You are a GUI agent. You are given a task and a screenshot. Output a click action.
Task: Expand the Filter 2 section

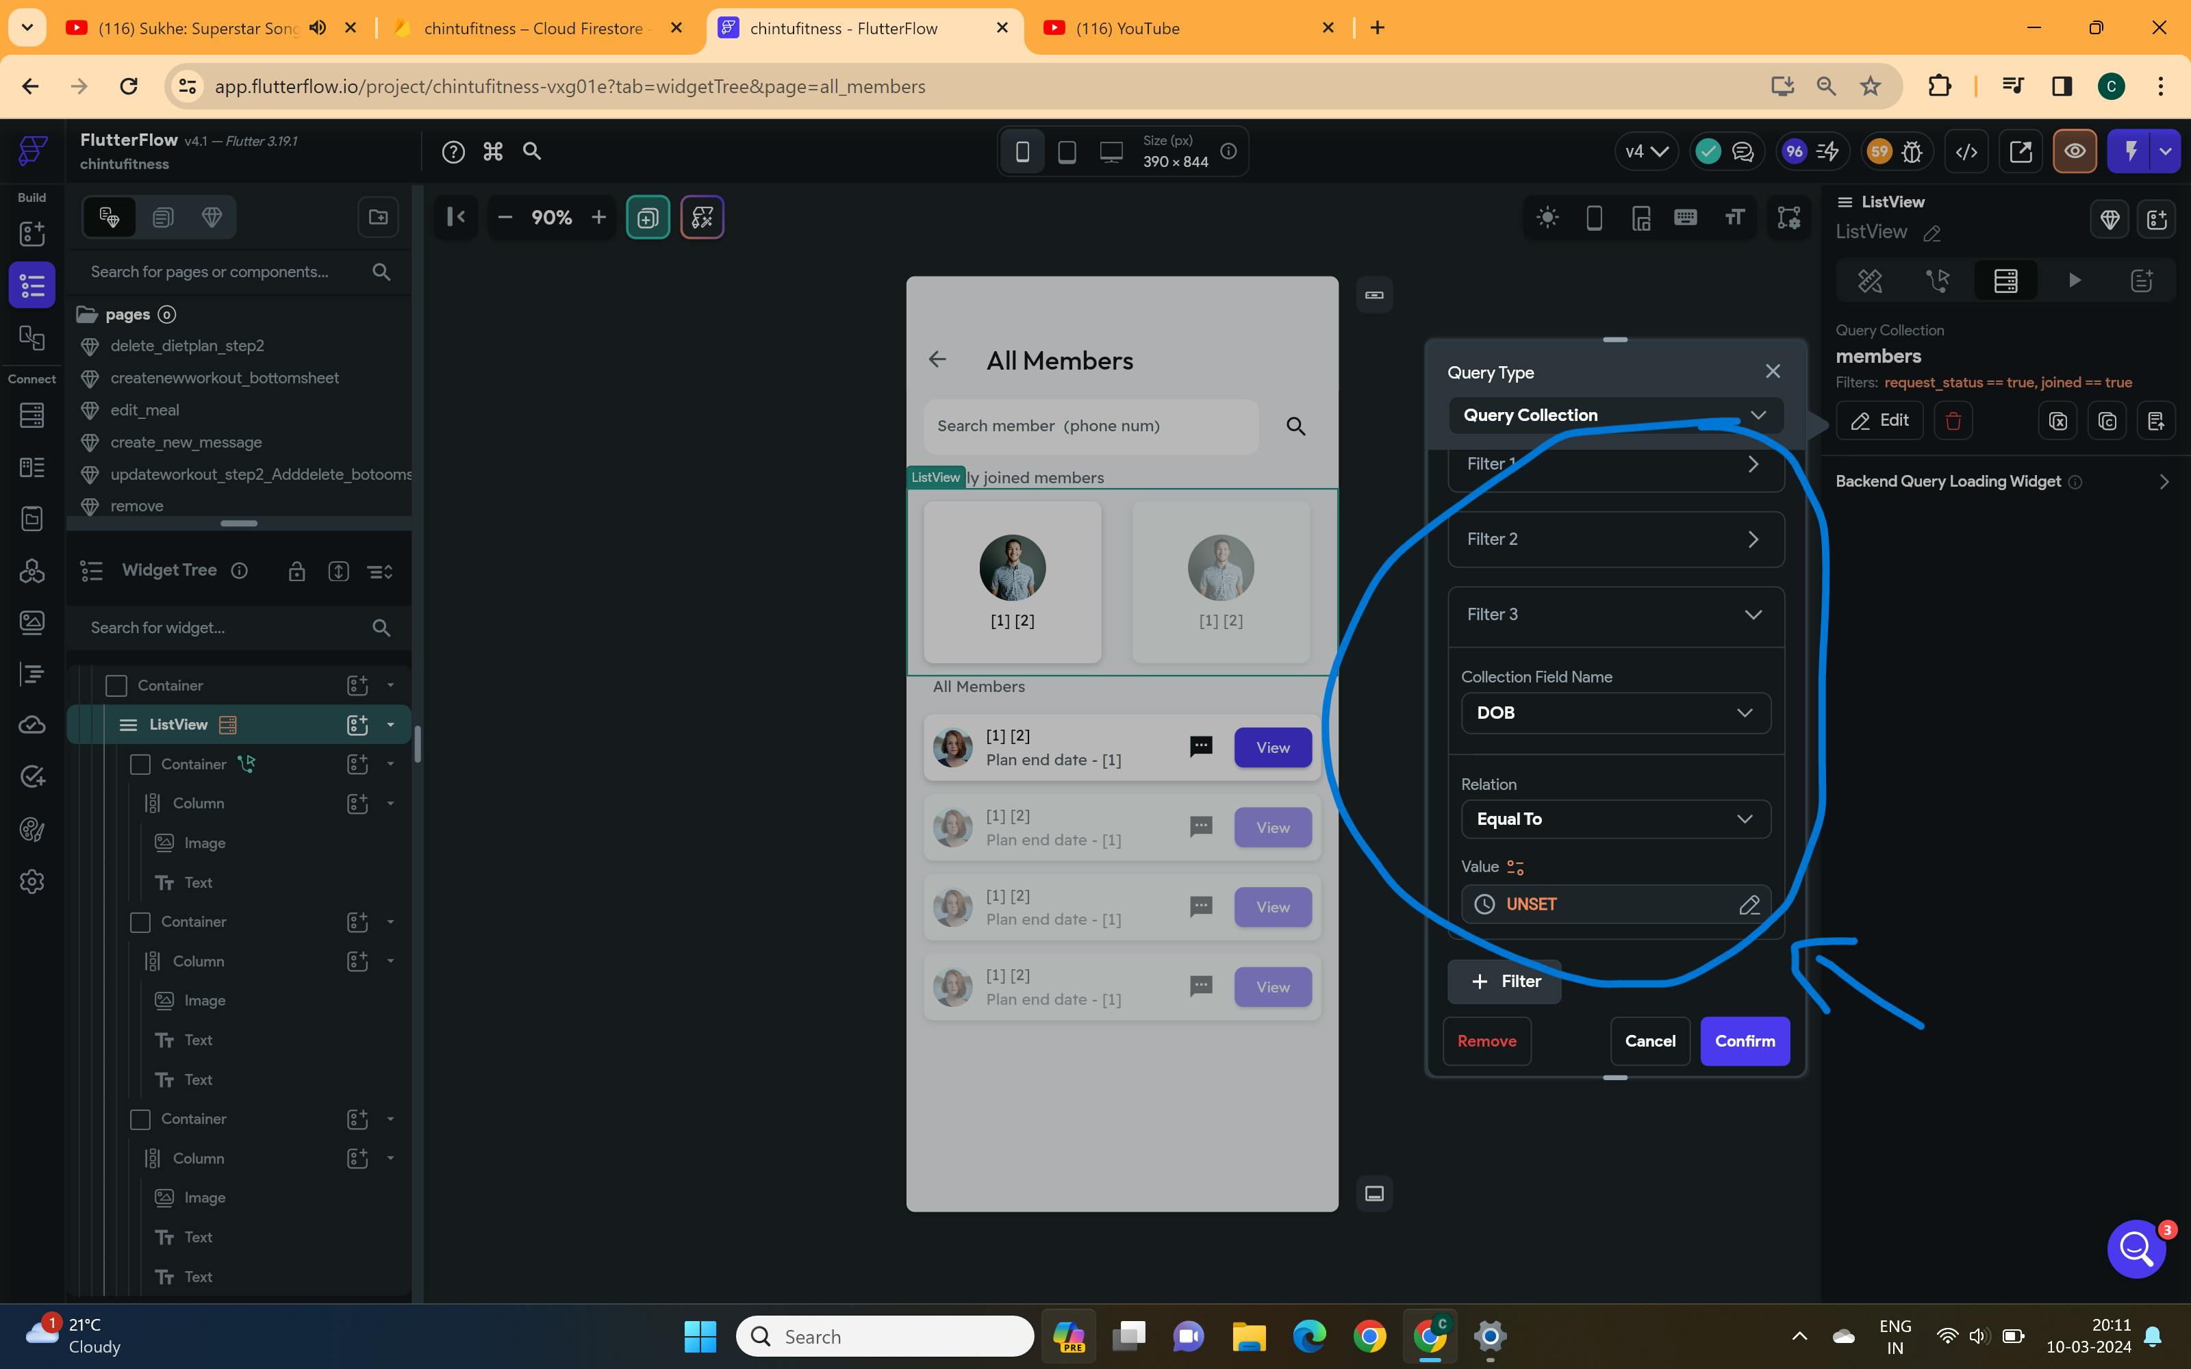(x=1615, y=539)
